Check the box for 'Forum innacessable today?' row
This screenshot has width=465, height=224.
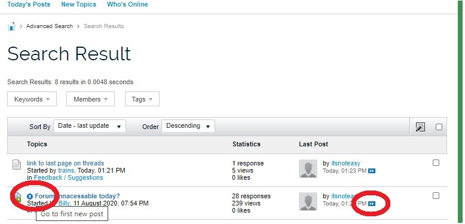436,195
